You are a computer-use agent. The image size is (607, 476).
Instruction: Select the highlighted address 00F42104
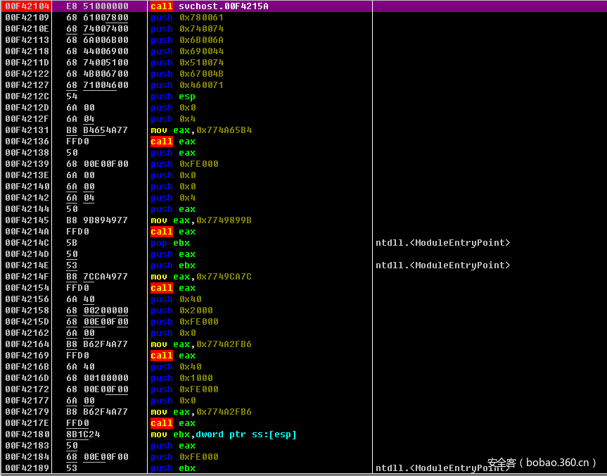tap(27, 6)
